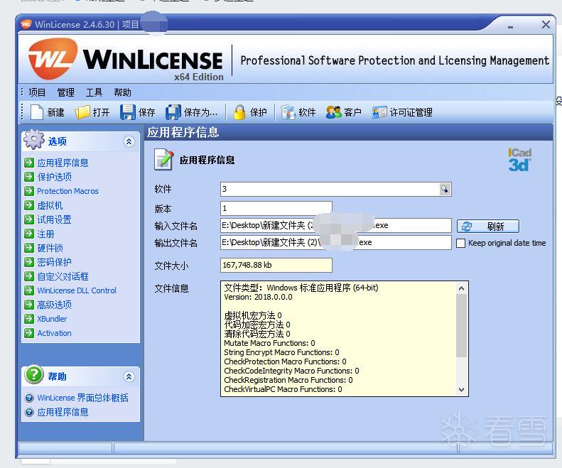Start protection with the 保护 padlock icon
Image resolution: width=562 pixels, height=468 pixels.
239,112
